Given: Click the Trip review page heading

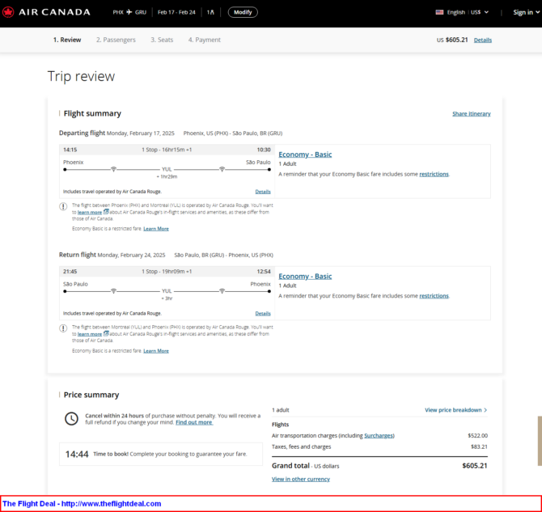Looking at the screenshot, I should click(x=81, y=76).
